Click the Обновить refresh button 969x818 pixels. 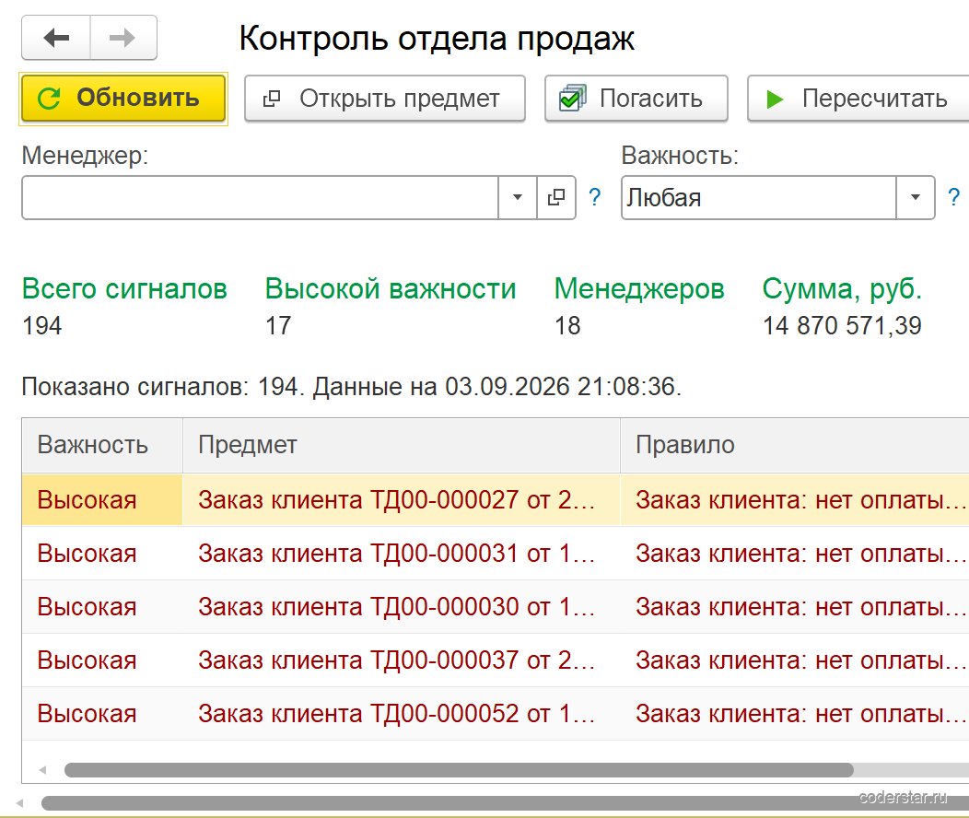[123, 99]
